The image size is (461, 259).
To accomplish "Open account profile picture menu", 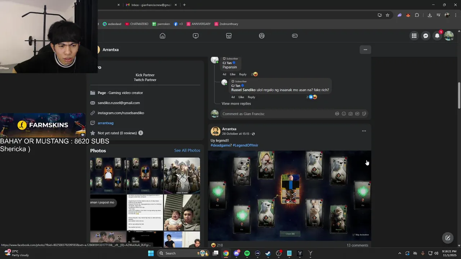I will click(x=449, y=36).
